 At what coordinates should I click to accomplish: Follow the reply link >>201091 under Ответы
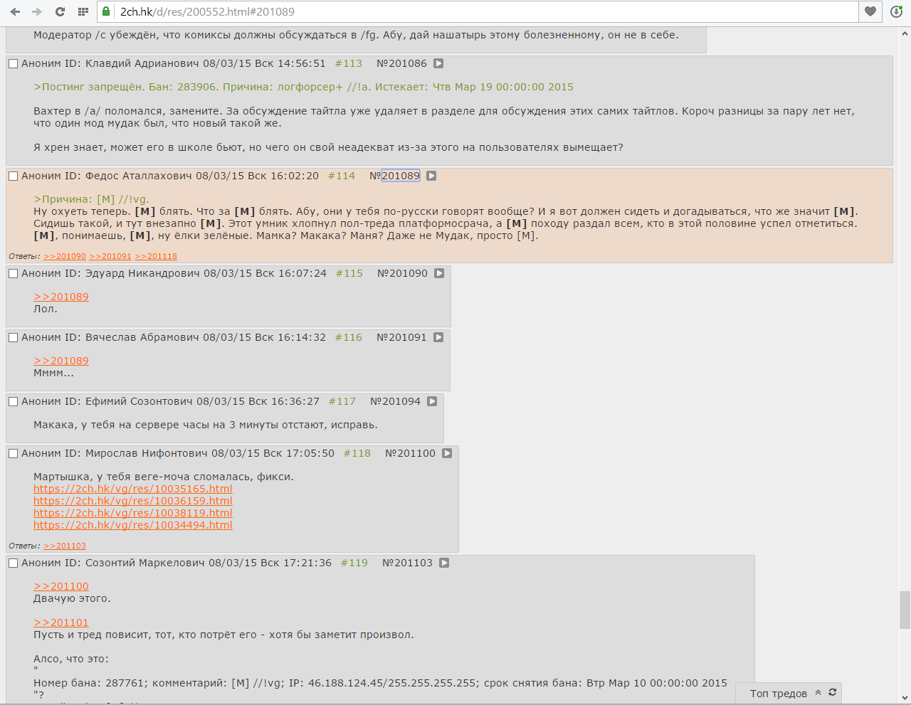click(110, 256)
